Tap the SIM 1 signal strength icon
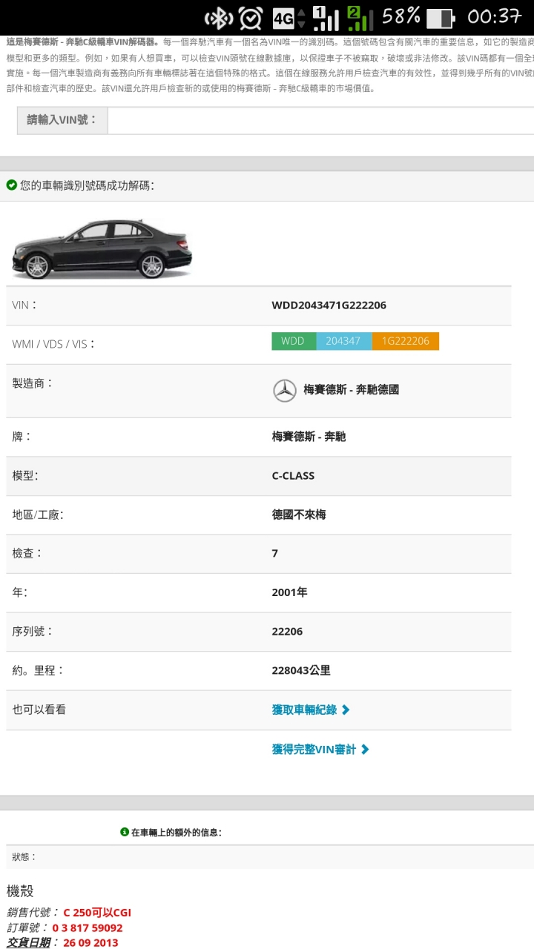534x949 pixels. [x=326, y=18]
